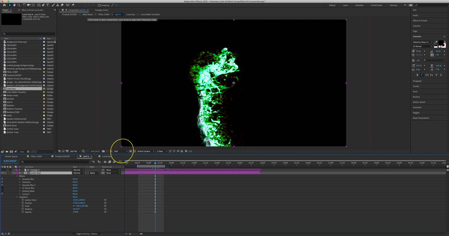Expand the CC Vector Blur effect

20,188
